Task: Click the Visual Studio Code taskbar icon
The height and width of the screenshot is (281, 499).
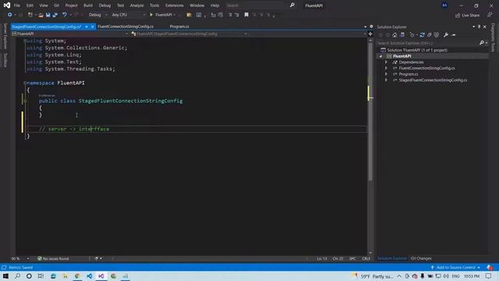Action: point(89,276)
